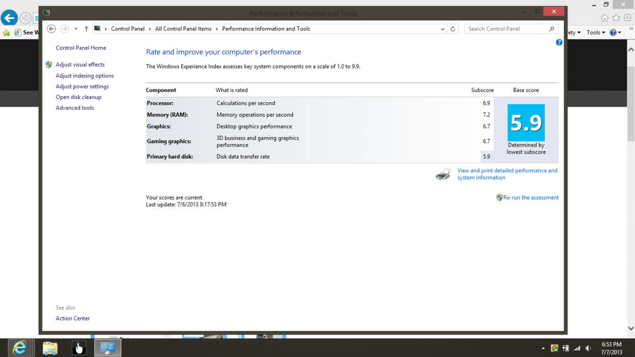Open Adjust visual effects
The width and height of the screenshot is (635, 357).
[x=80, y=64]
